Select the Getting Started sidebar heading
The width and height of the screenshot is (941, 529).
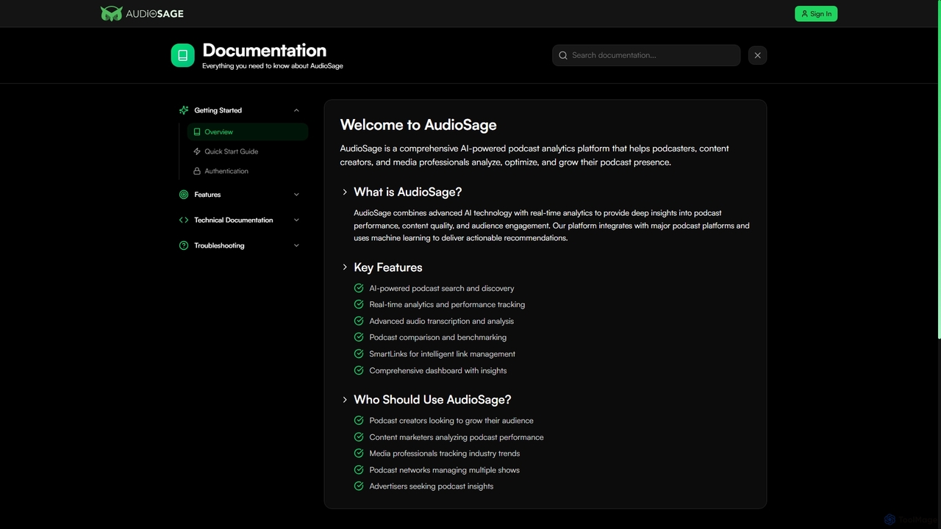coord(218,110)
